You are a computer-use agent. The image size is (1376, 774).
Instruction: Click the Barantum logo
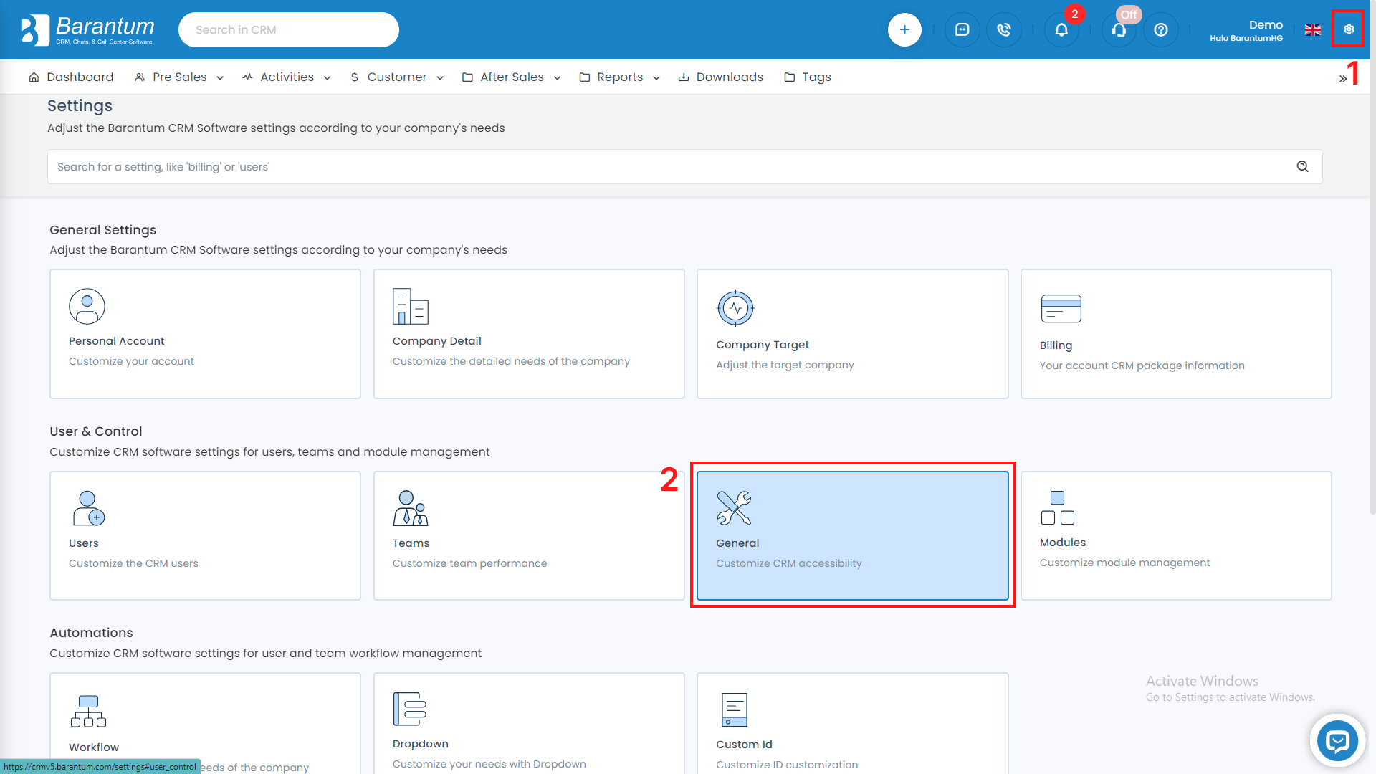point(87,29)
